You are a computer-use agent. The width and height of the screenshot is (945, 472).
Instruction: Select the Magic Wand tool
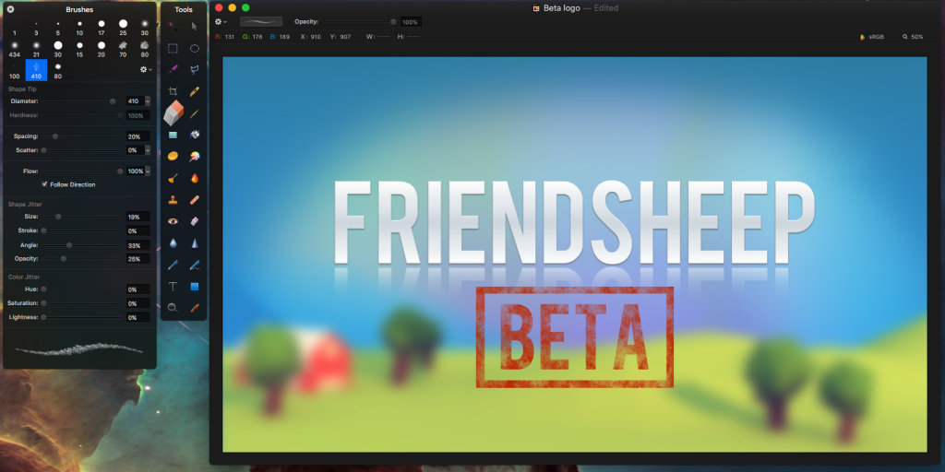(x=173, y=27)
